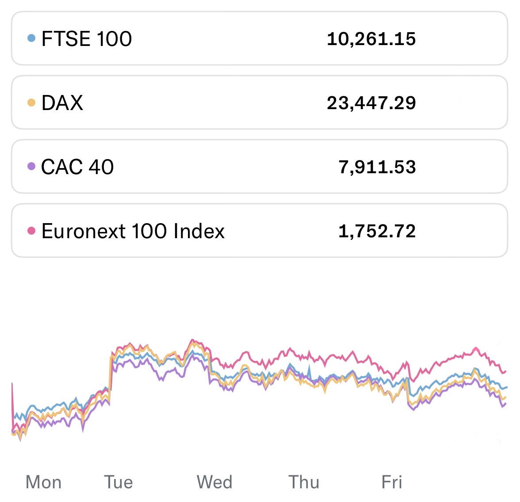Select the Wed label on chart axis
520x502 pixels.
click(214, 482)
